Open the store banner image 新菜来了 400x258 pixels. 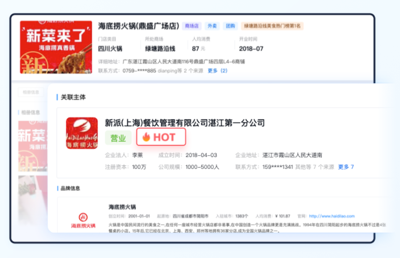click(x=56, y=47)
